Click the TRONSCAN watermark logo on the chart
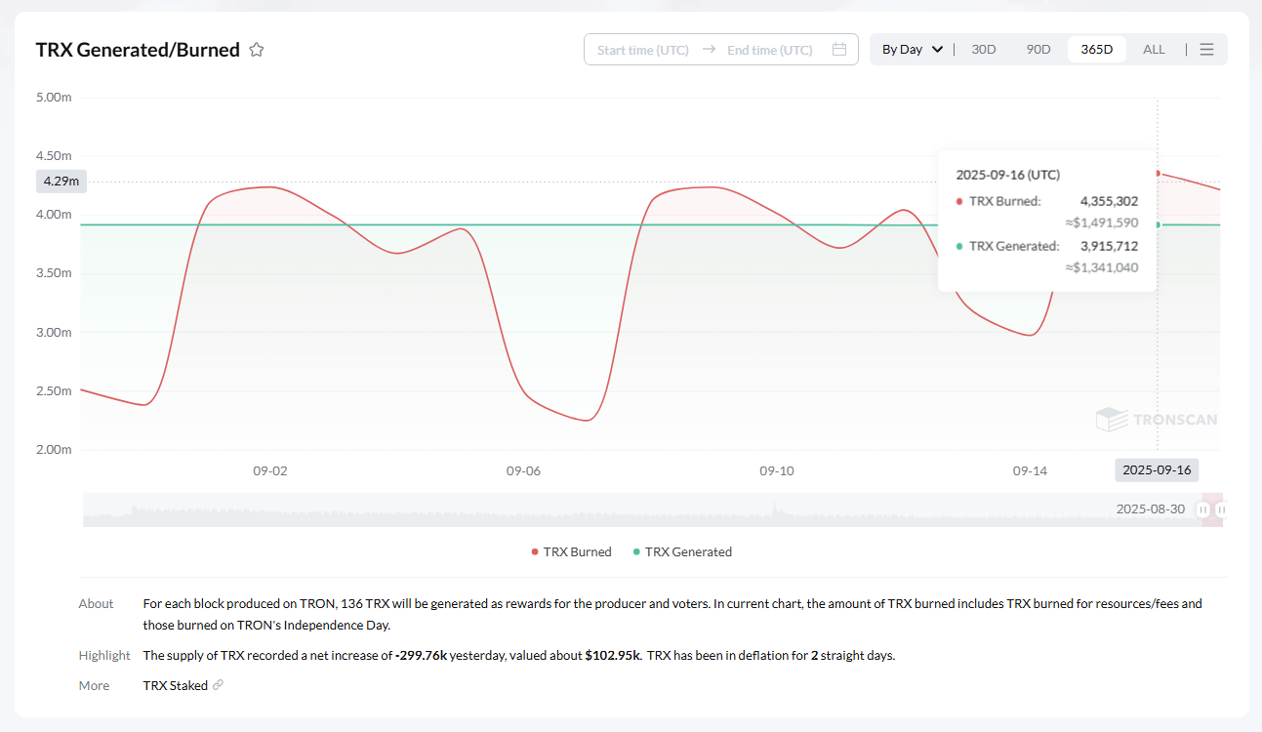The image size is (1262, 732). coord(1157,420)
